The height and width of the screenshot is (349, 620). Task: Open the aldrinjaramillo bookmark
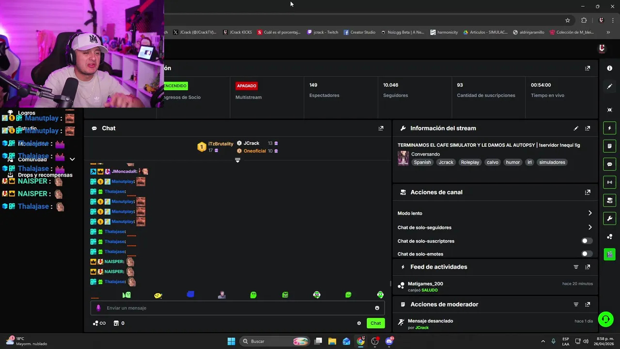[528, 32]
